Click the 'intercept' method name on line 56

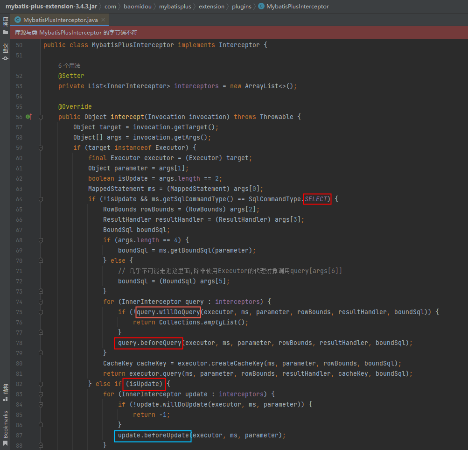127,117
